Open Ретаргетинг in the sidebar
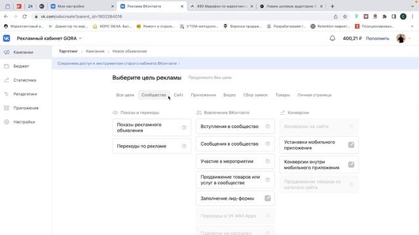 click(26, 94)
